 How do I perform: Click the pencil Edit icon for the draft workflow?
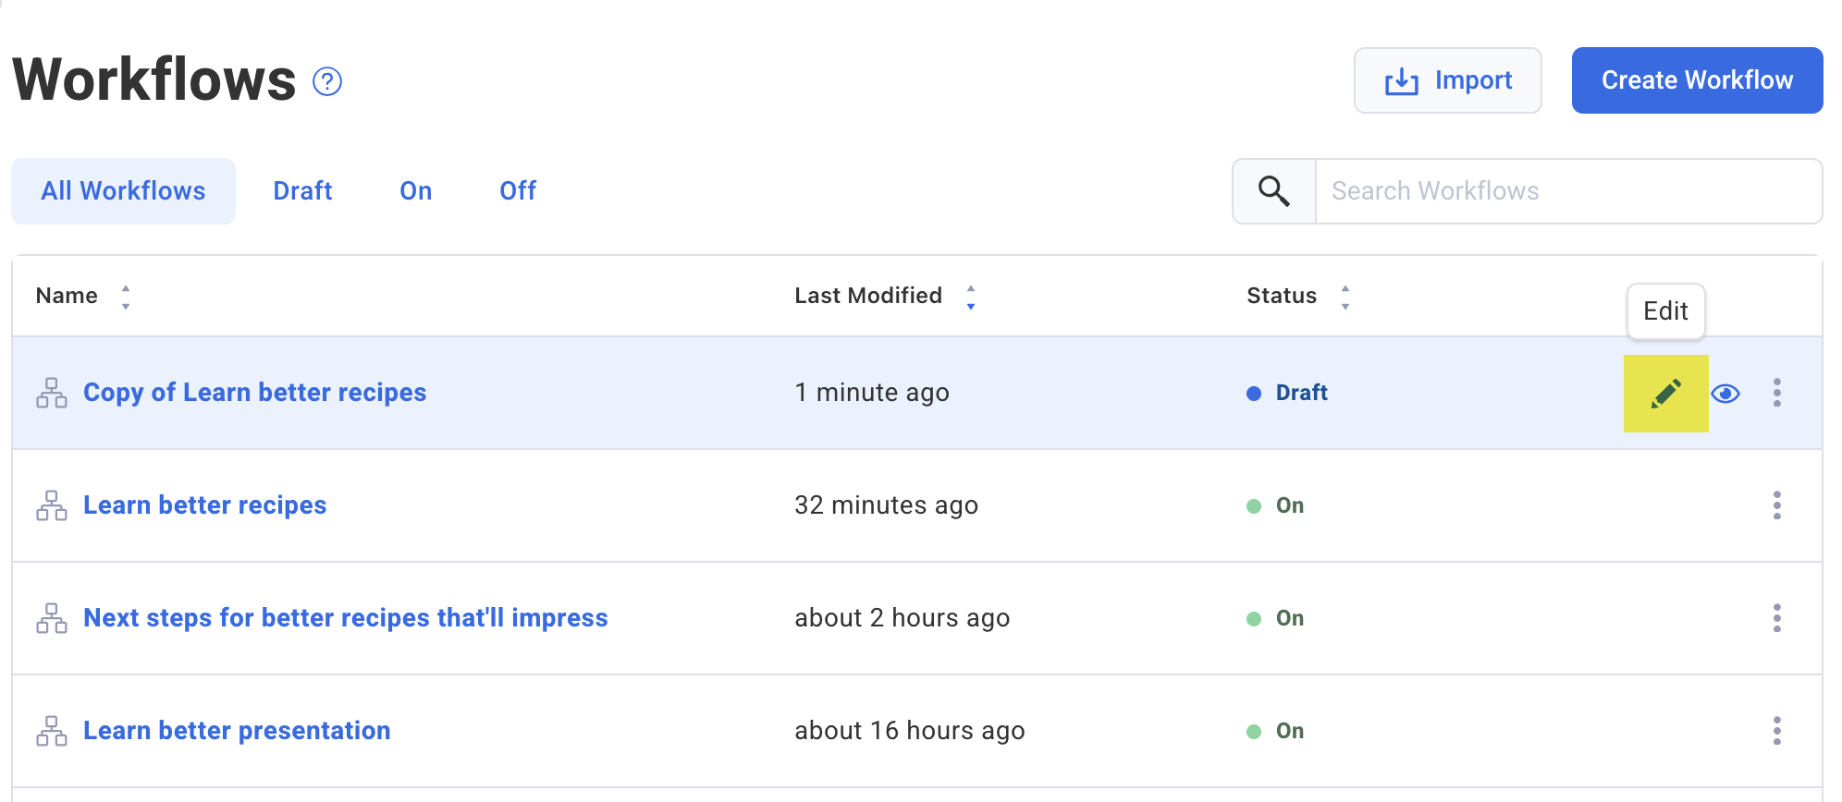pyautogui.click(x=1665, y=394)
